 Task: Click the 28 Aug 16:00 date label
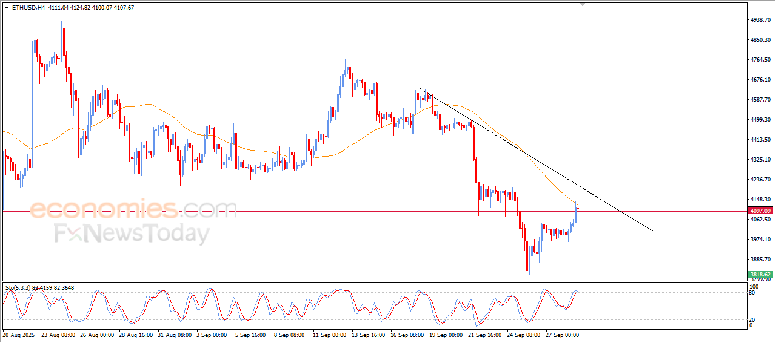(135, 334)
